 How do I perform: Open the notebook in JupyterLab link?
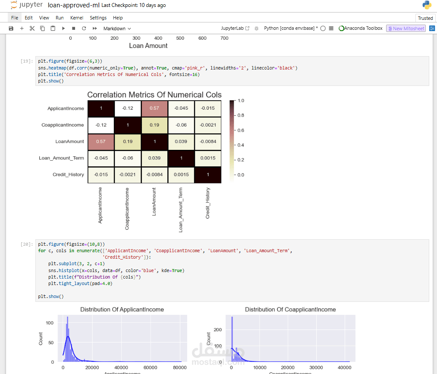[235, 29]
